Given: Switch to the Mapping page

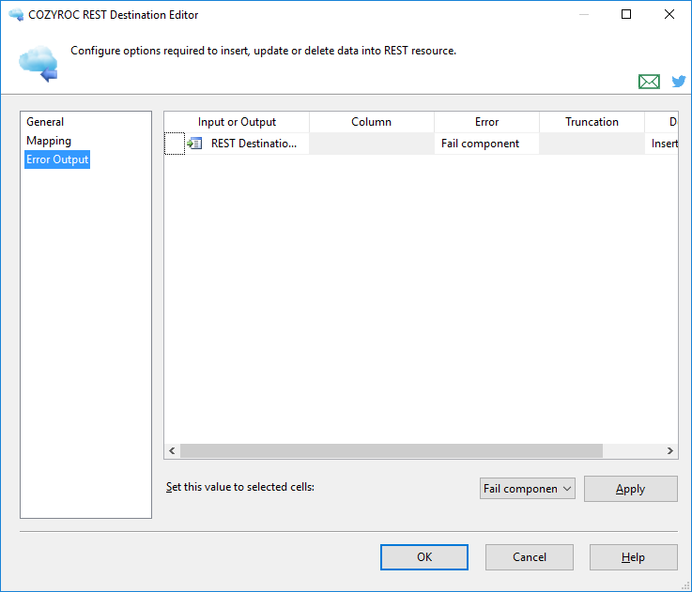Looking at the screenshot, I should tap(49, 141).
